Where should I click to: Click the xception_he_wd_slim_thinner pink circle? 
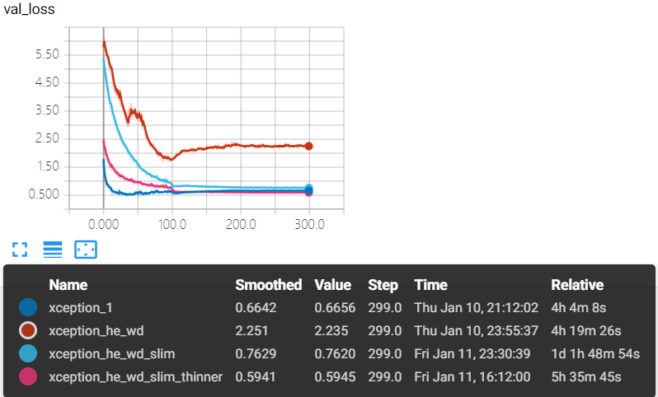click(x=28, y=376)
